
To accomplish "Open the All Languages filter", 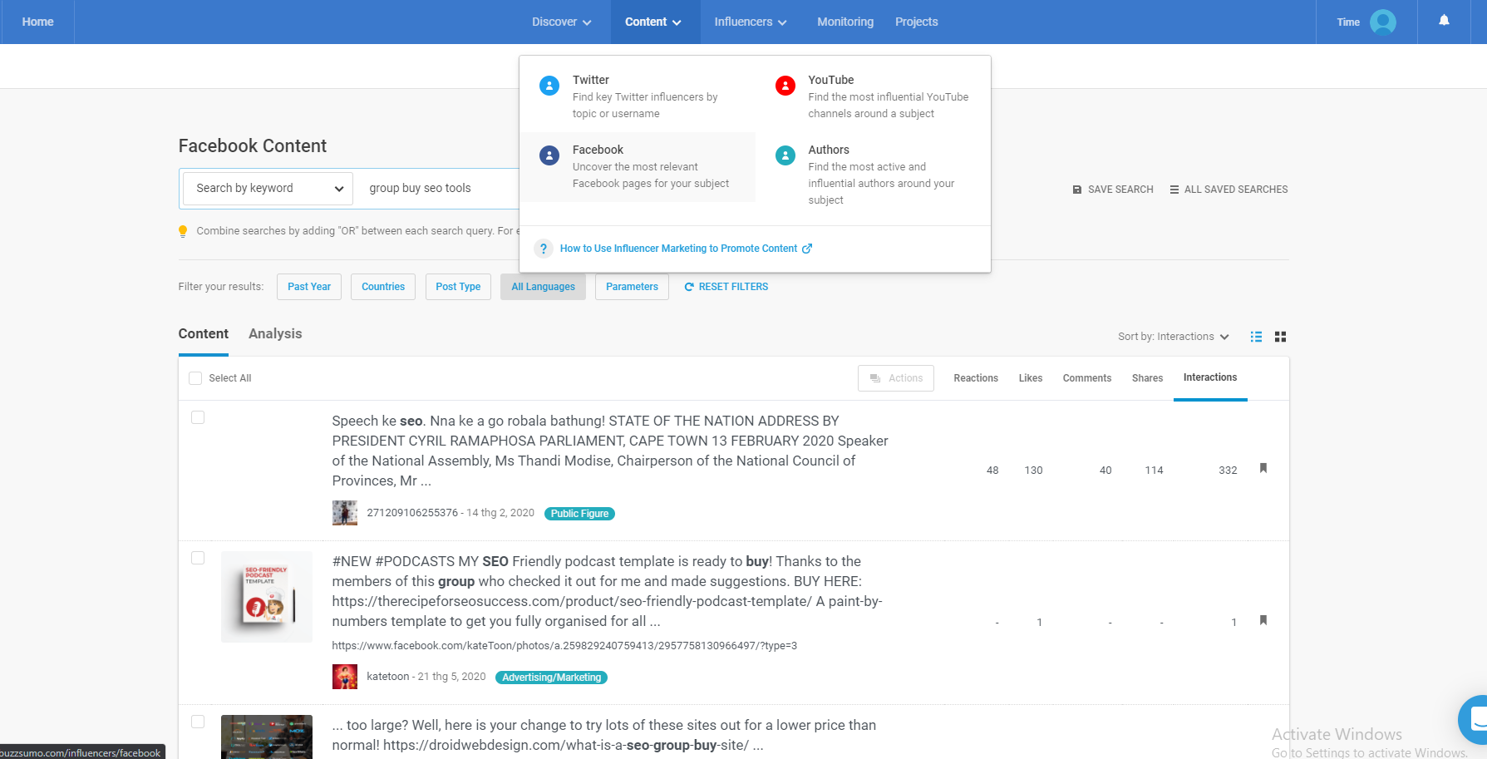I will point(543,287).
